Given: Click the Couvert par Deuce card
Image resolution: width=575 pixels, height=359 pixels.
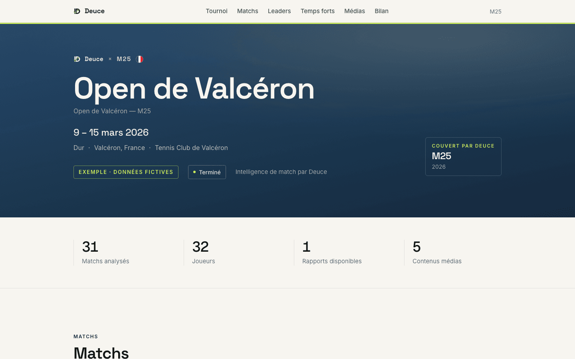Looking at the screenshot, I should [463, 156].
